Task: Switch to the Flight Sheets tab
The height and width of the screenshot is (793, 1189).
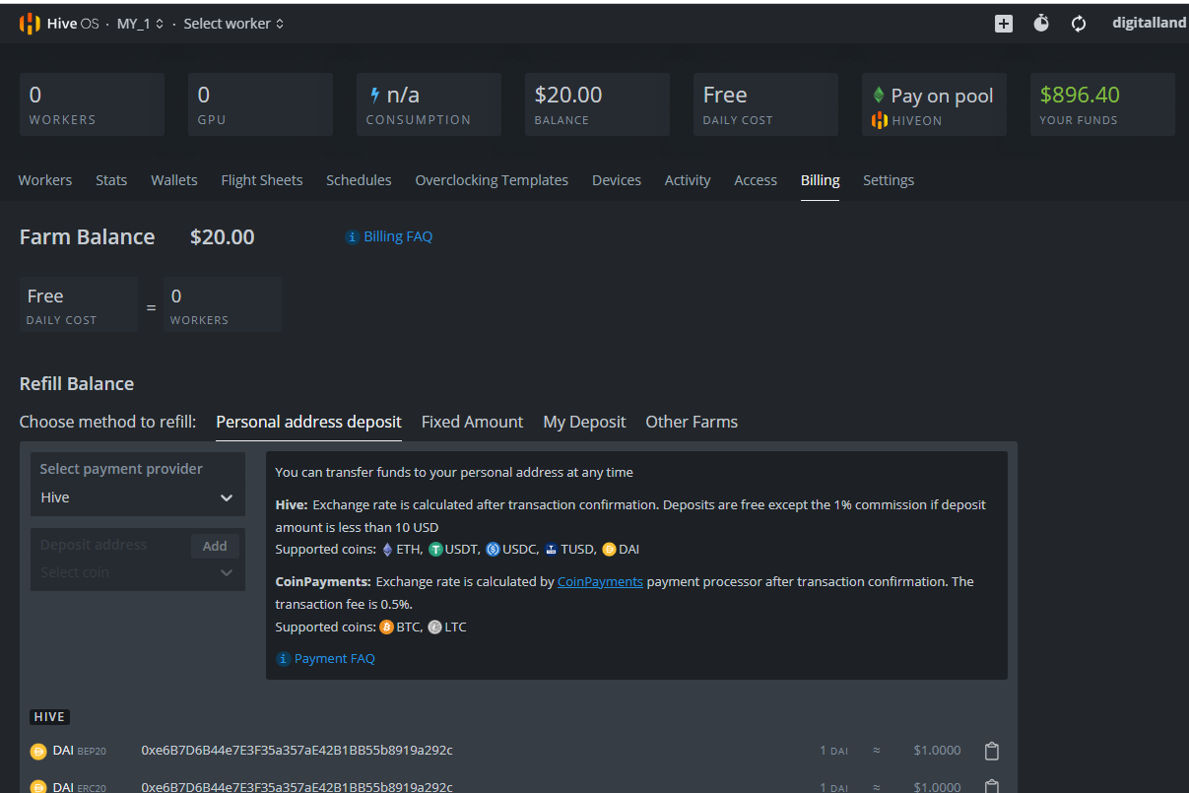Action: (261, 180)
